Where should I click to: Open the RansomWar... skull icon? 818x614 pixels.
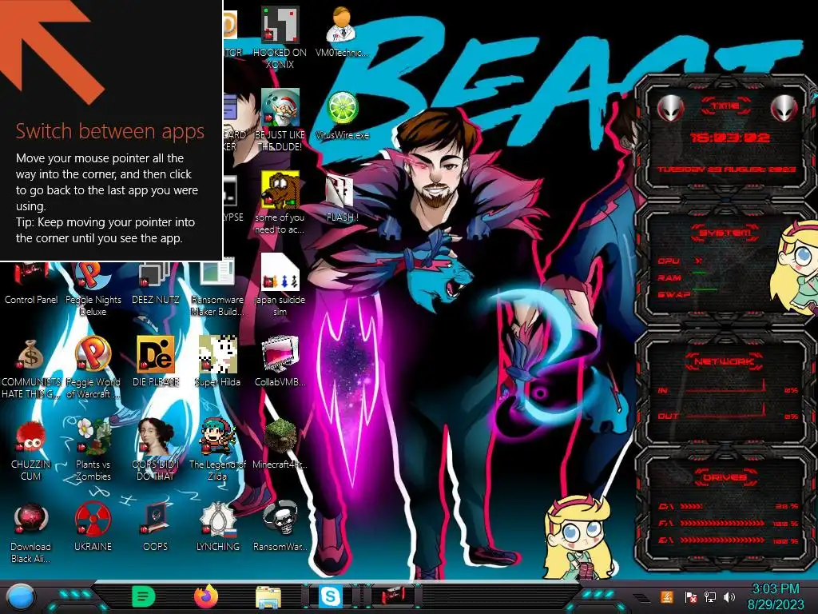[280, 526]
